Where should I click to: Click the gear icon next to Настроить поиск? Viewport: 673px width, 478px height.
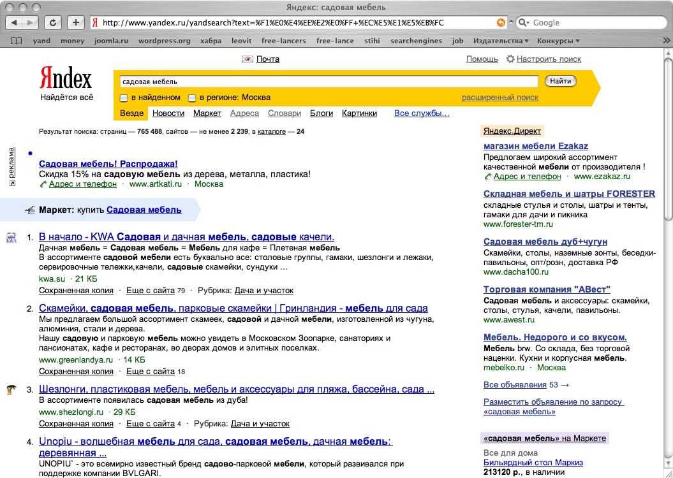tap(510, 59)
